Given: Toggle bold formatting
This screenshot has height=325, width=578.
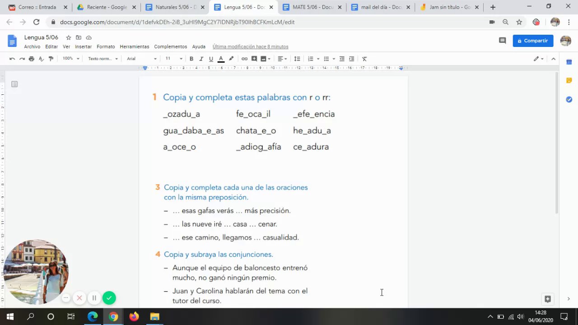Looking at the screenshot, I should [x=191, y=59].
